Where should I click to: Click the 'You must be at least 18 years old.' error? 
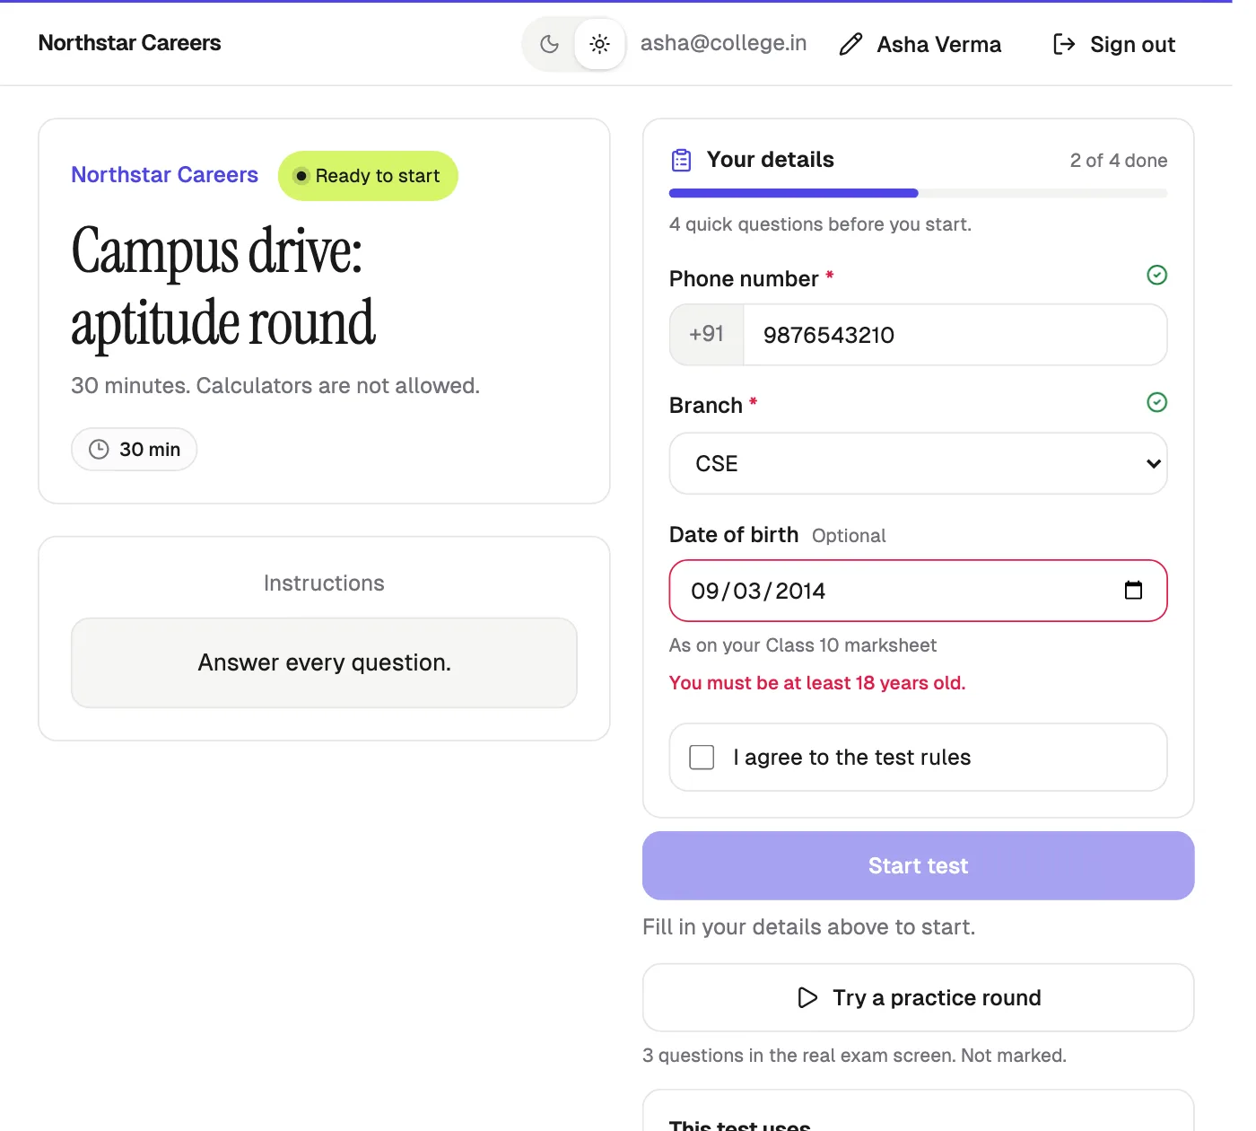click(817, 683)
